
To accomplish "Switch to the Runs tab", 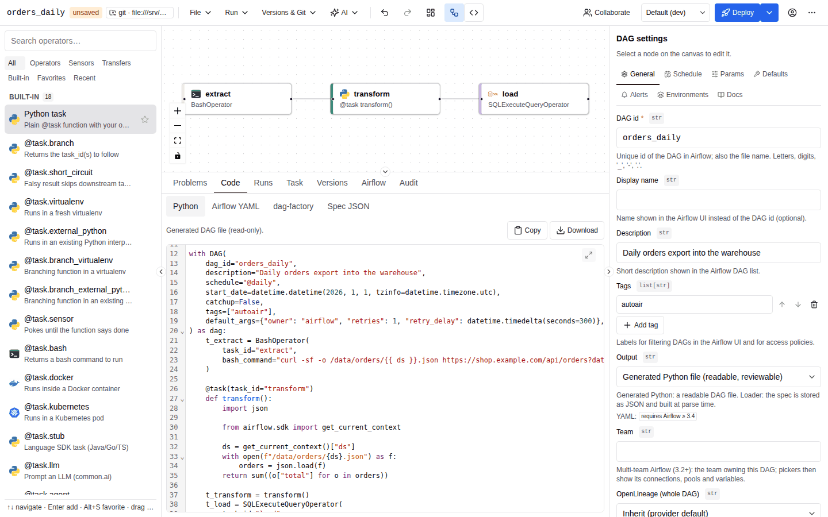I will coord(263,183).
